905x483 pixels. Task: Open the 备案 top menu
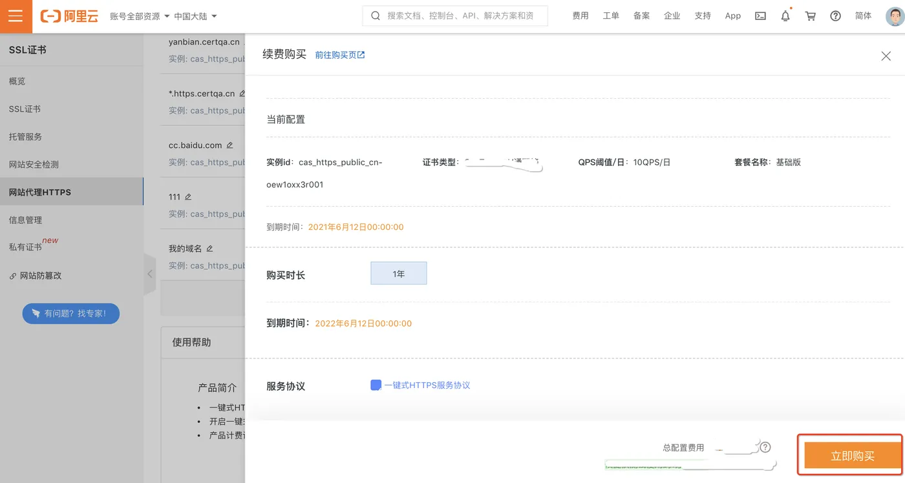point(641,16)
